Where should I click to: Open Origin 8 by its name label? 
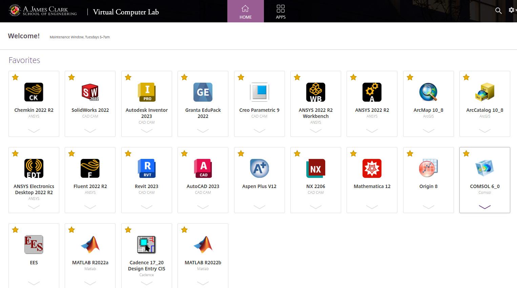click(428, 186)
